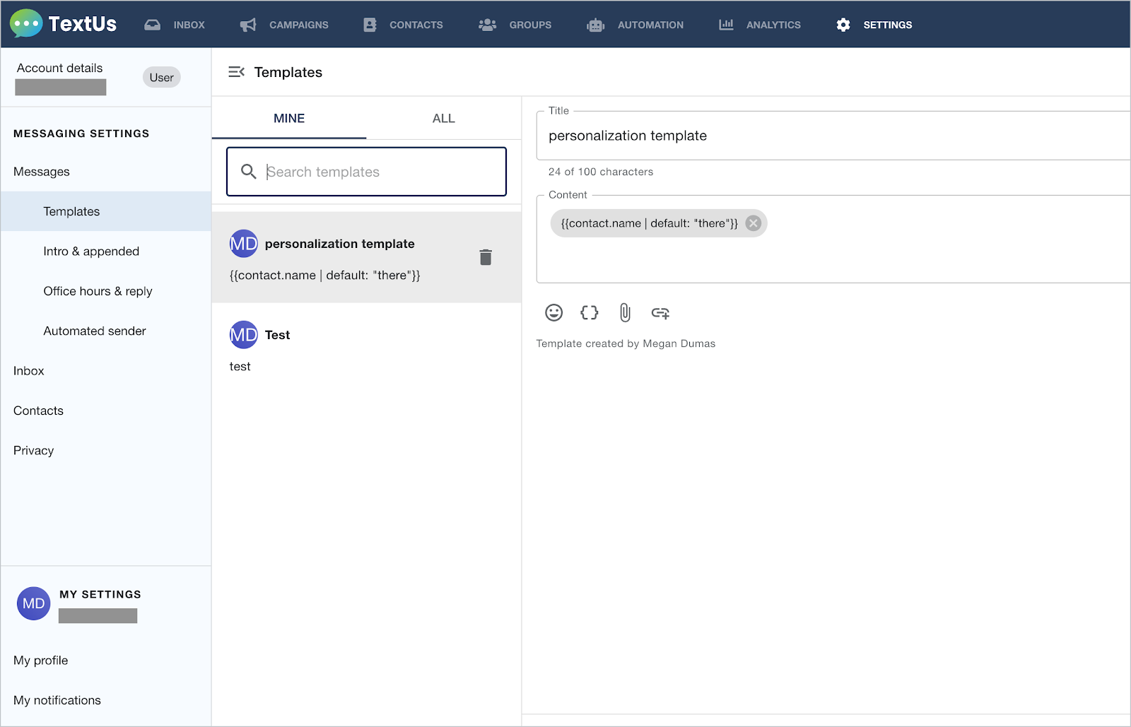Open My profile settings
This screenshot has height=727, width=1131.
coord(40,660)
